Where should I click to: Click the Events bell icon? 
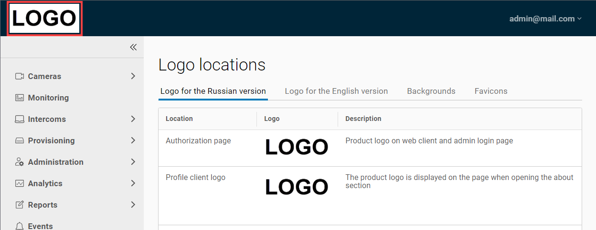pos(20,226)
